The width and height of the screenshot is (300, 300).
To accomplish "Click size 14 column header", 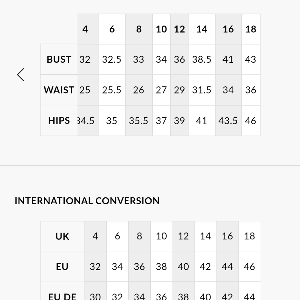I will click(x=202, y=29).
